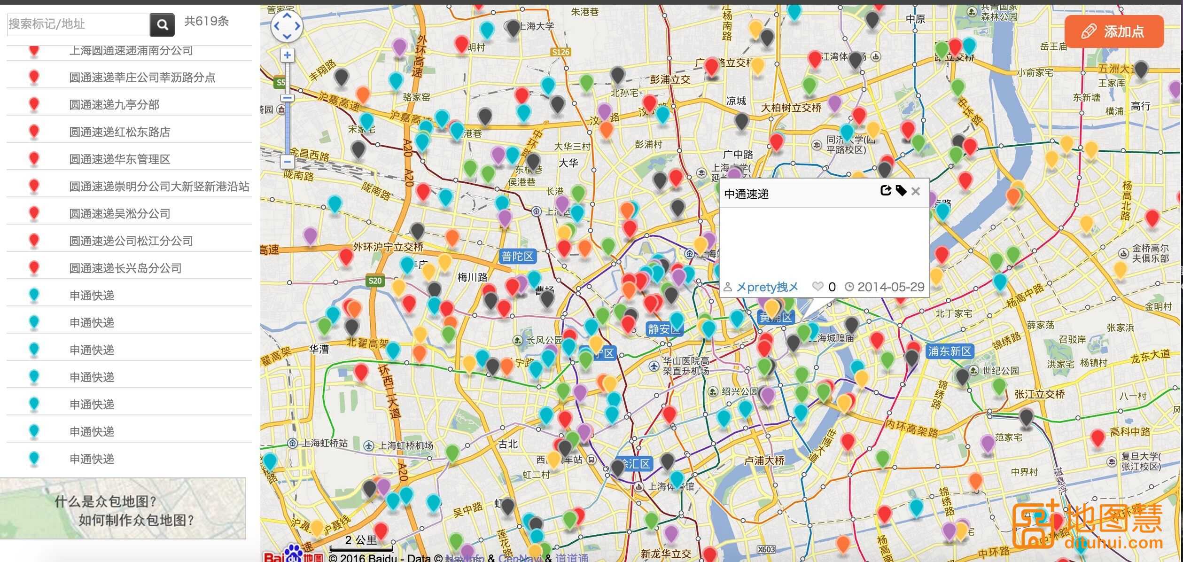
Task: Zoom out with the bottom minus button
Action: [288, 162]
